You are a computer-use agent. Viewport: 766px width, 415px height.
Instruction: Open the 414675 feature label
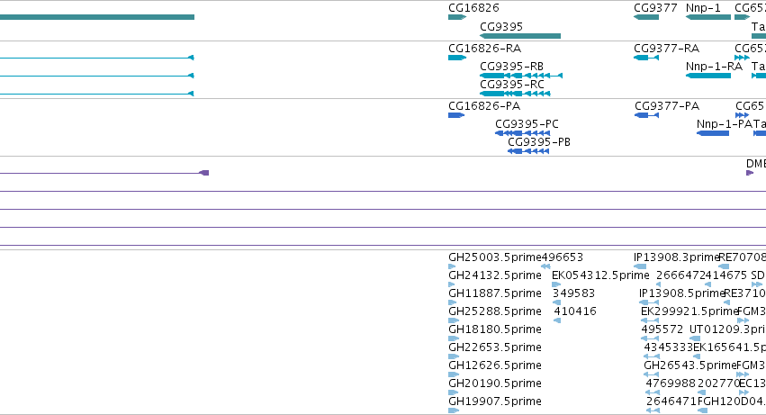[x=726, y=275]
